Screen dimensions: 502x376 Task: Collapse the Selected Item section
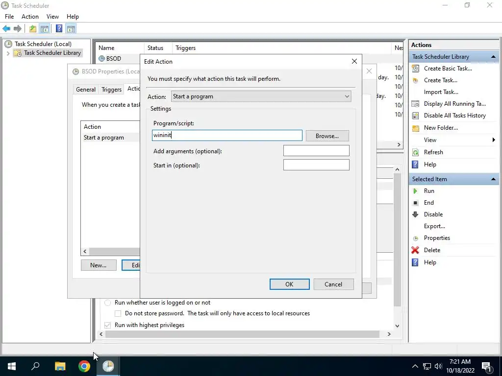click(x=493, y=179)
